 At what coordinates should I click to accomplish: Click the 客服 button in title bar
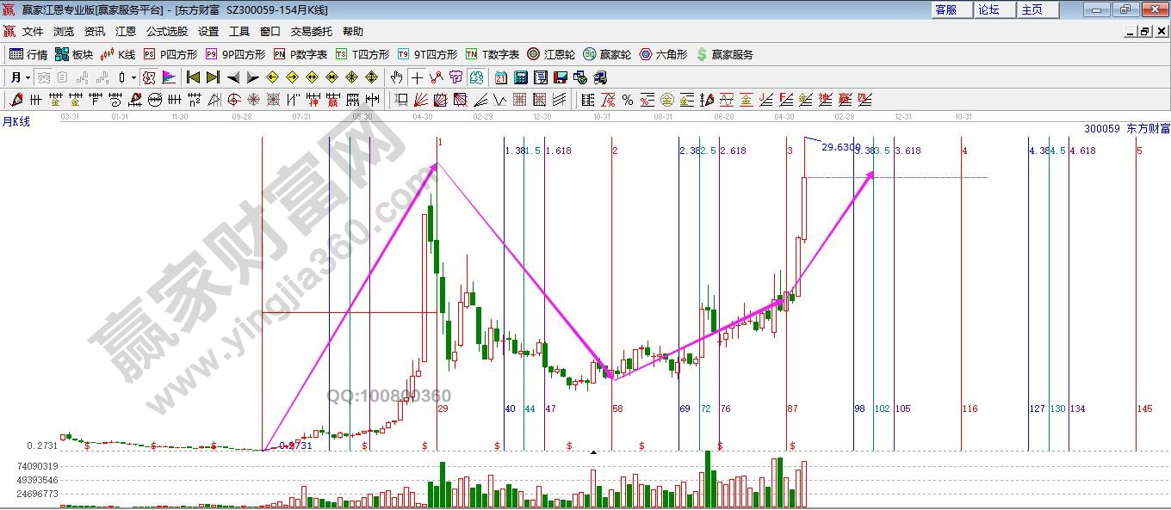click(x=945, y=9)
